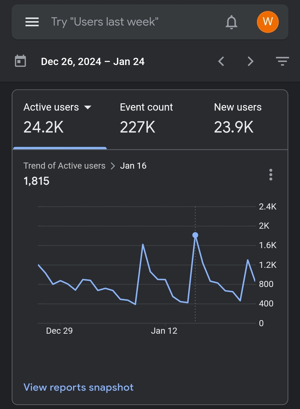Open the View reports snapshot link
The height and width of the screenshot is (409, 300).
[79, 387]
